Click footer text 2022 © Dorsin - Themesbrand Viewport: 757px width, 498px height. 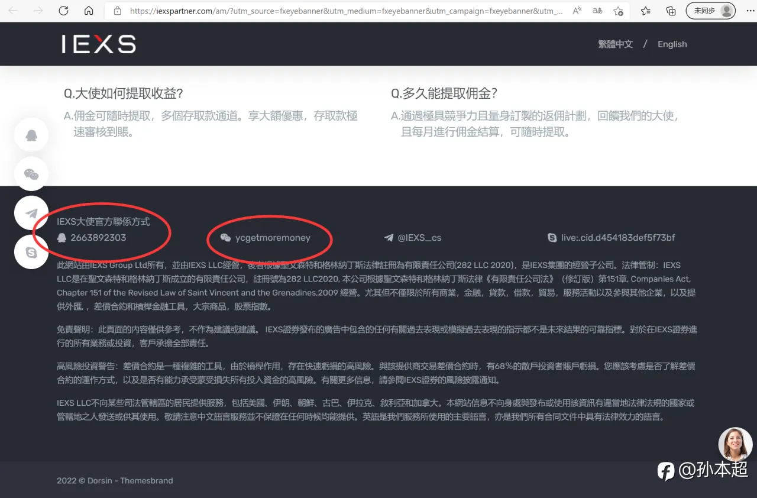(115, 480)
